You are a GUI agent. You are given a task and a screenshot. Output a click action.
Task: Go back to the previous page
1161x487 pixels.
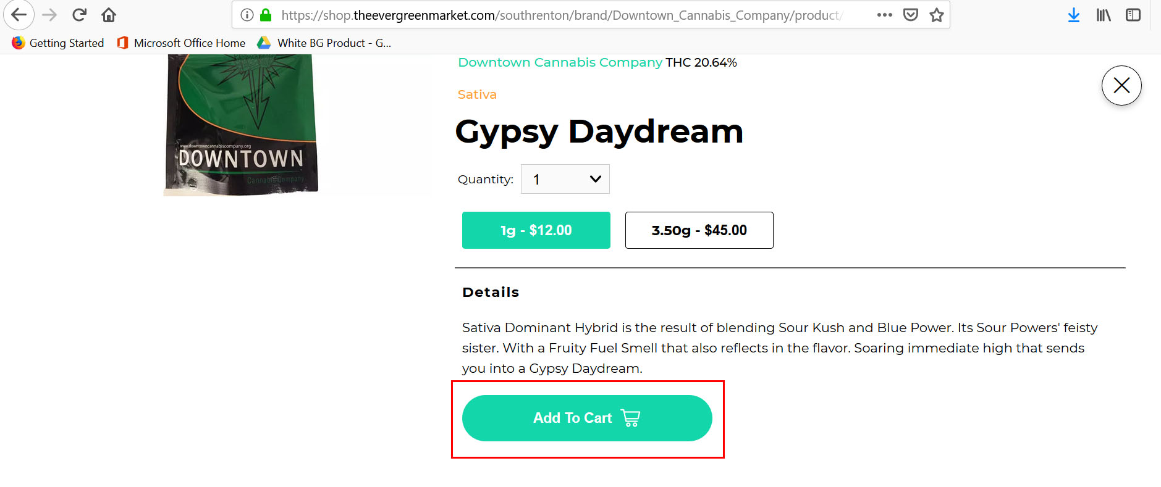19,15
